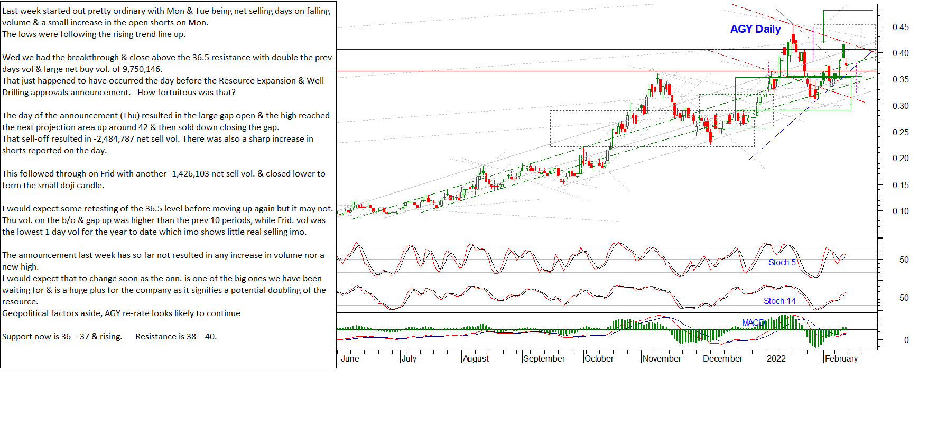Click the line starting 'the lowest 1 day vol'
928x425 pixels.
point(154,232)
